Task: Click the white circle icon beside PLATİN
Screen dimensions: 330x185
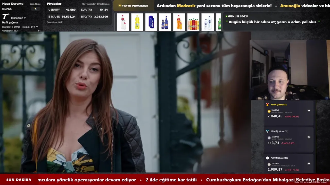Action: pos(267,158)
